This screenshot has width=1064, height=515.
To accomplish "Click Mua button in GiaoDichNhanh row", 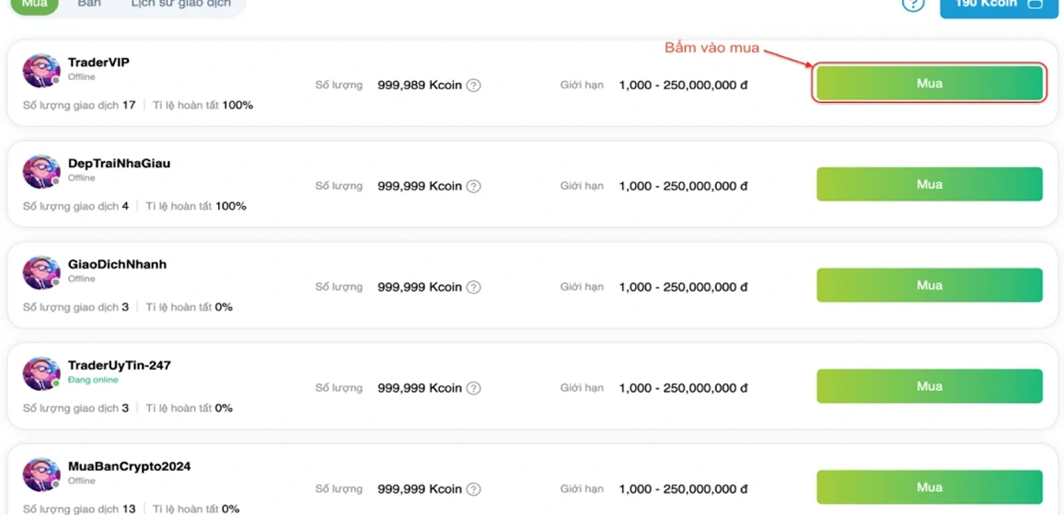I will click(929, 285).
